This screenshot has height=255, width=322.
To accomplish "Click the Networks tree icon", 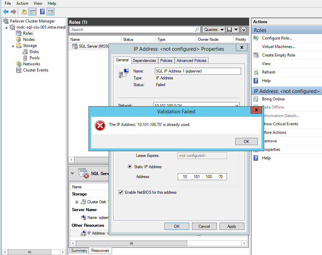I will tap(19, 64).
